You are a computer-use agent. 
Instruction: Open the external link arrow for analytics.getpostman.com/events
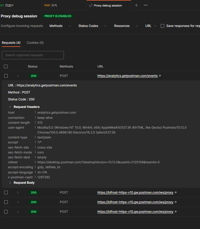tap(160, 76)
